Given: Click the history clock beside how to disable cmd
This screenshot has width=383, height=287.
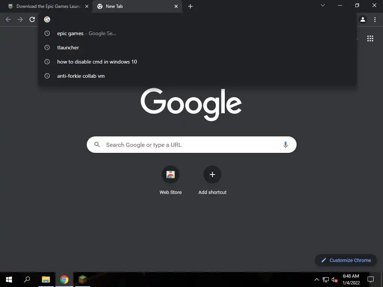Looking at the screenshot, I should point(47,62).
